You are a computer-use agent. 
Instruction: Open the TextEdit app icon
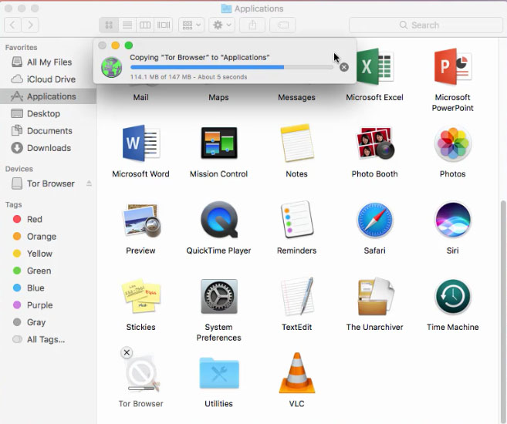pos(297,296)
